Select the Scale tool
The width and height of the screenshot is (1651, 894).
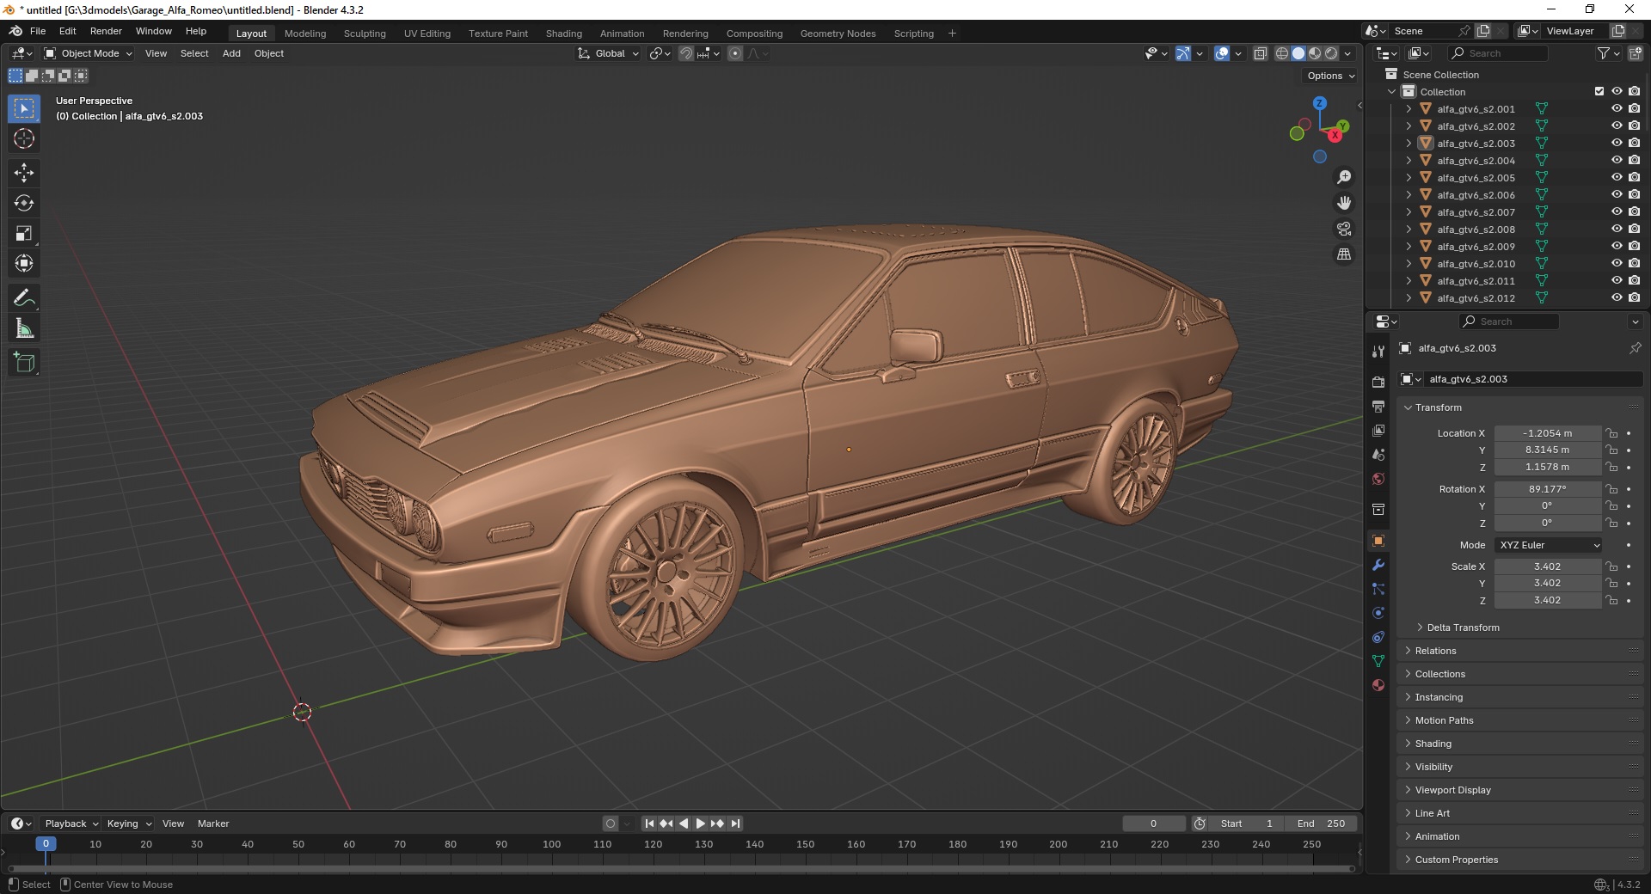tap(24, 233)
